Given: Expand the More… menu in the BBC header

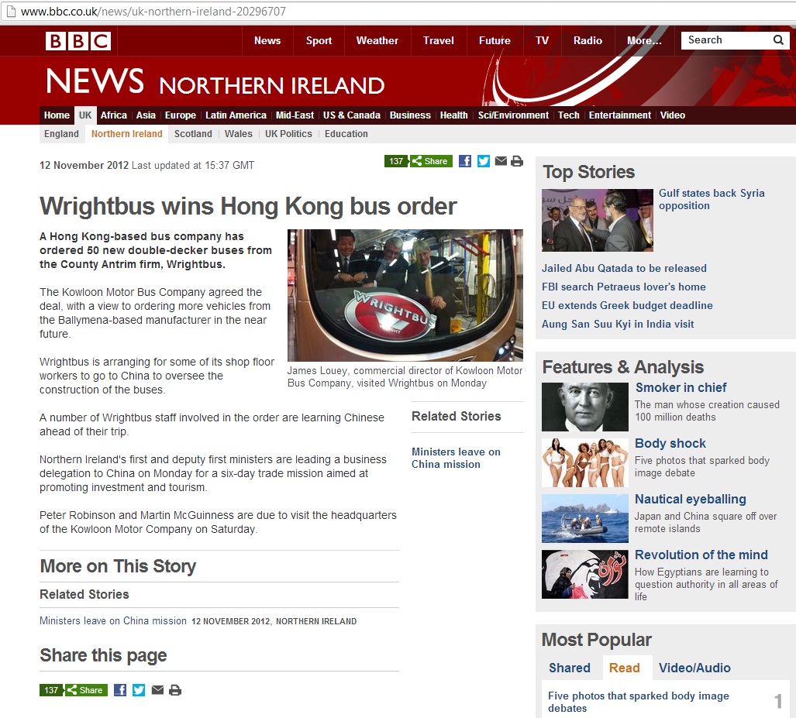Looking at the screenshot, I should point(644,41).
